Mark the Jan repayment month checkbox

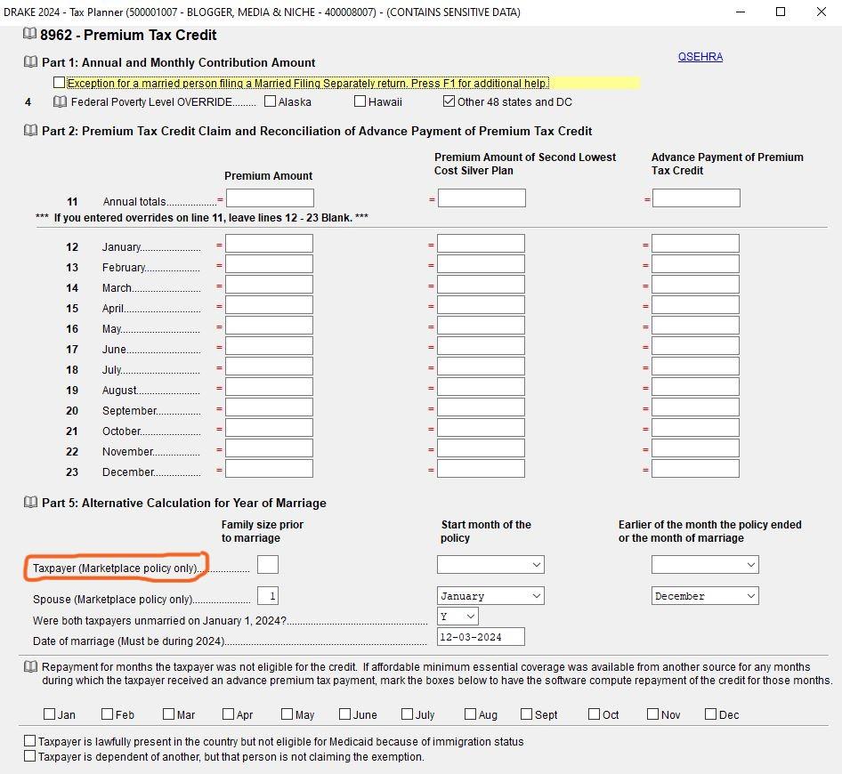coord(50,714)
